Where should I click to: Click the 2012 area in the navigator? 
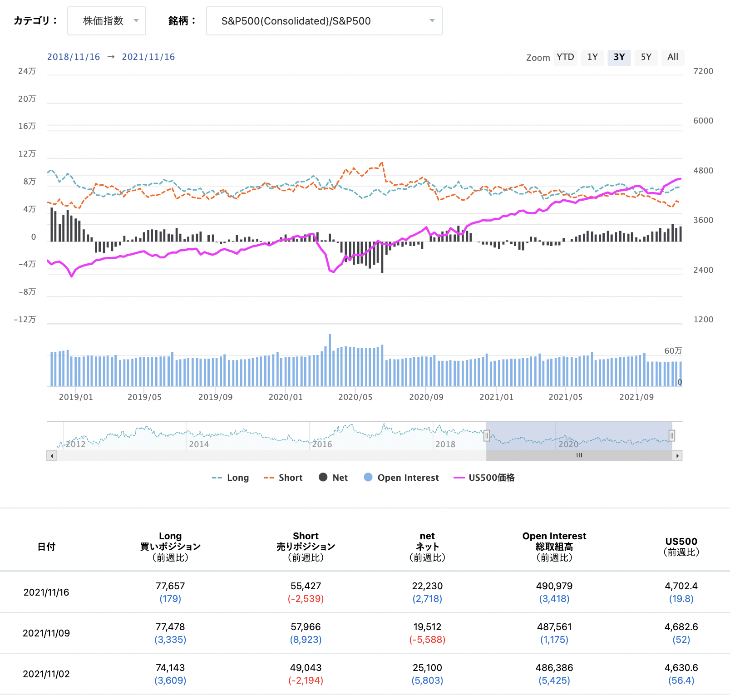point(76,444)
